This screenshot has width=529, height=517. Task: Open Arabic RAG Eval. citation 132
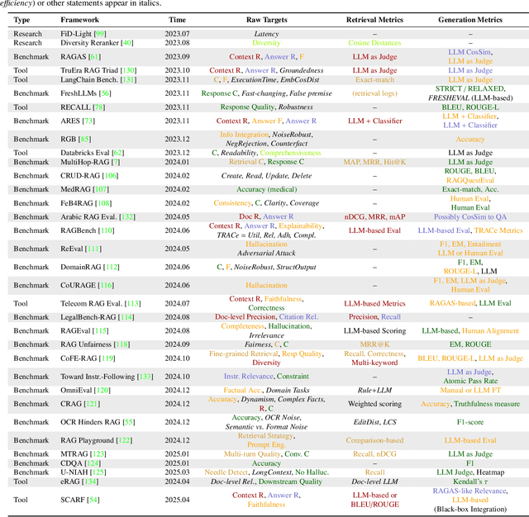(128, 216)
